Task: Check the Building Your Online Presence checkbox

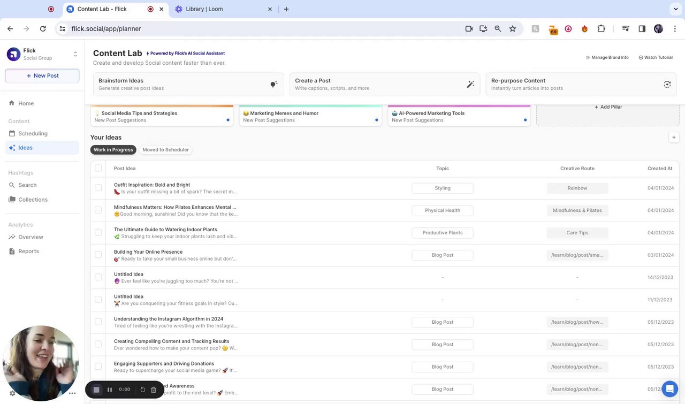Action: pos(98,255)
